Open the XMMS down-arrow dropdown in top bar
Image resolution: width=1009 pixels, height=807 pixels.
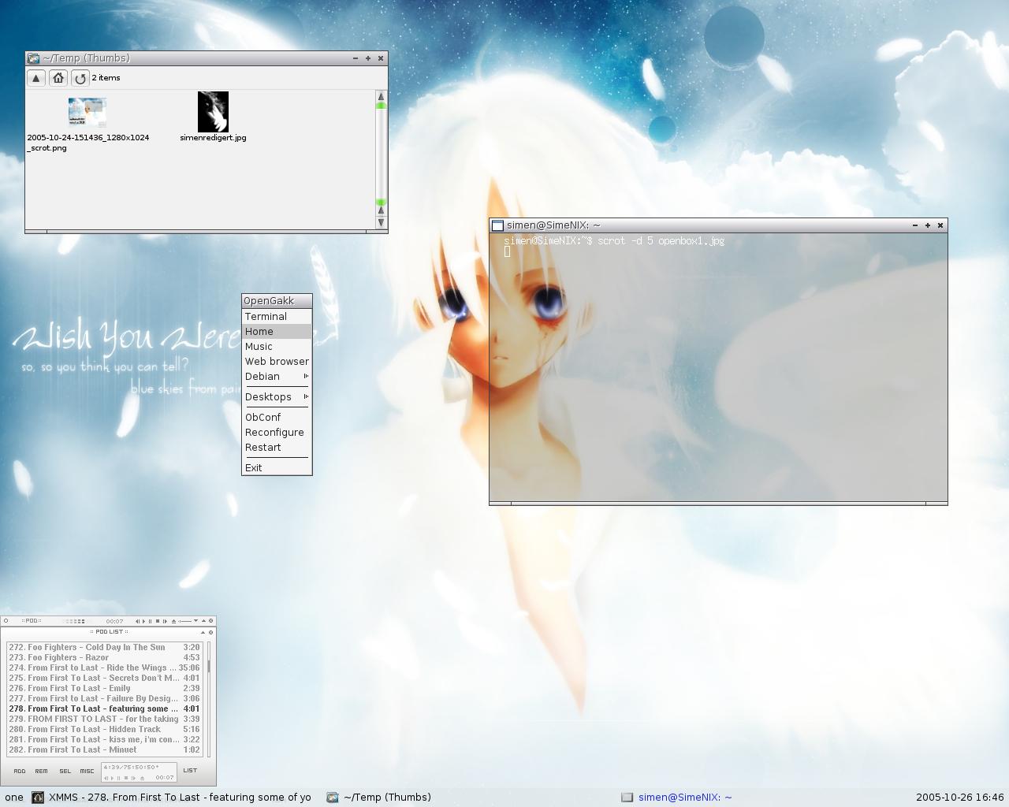(195, 621)
